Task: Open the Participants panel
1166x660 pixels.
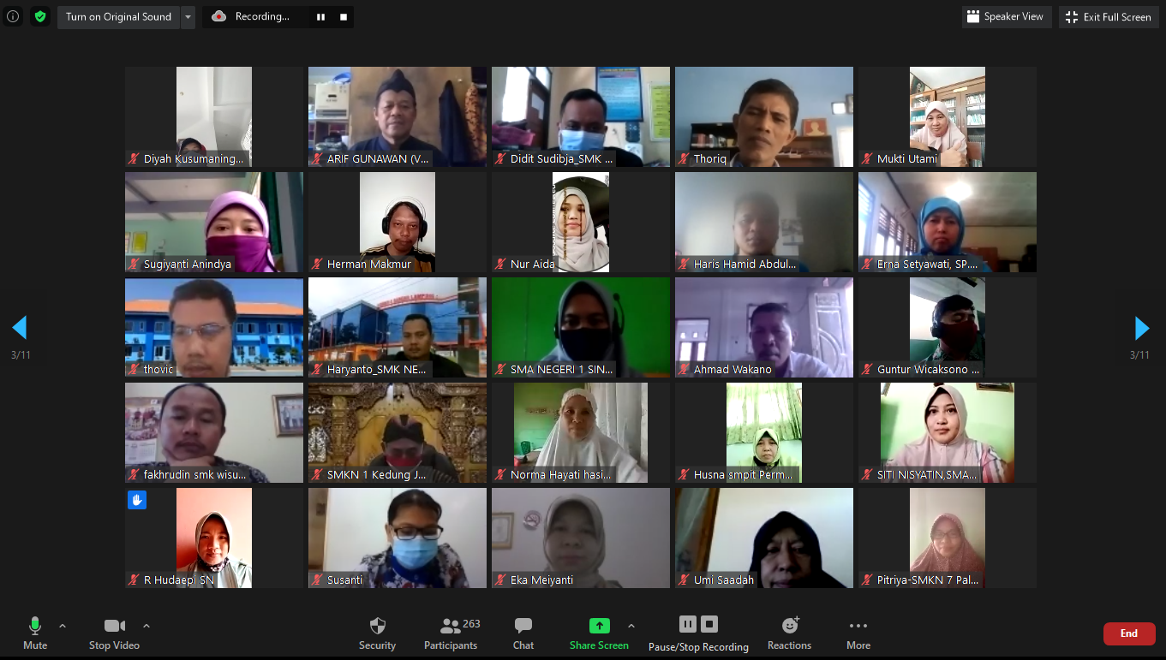Action: [x=451, y=633]
